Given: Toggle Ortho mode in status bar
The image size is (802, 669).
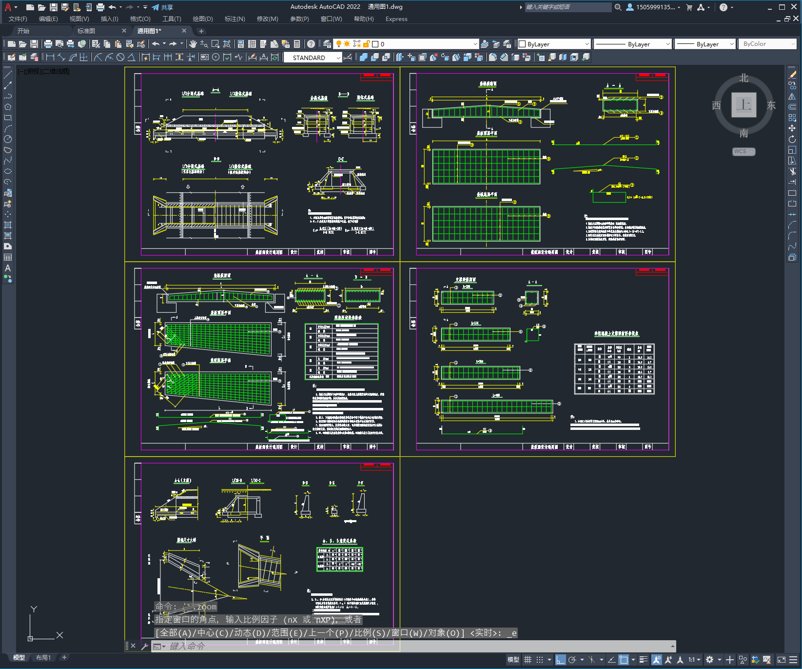Looking at the screenshot, I should [x=560, y=660].
